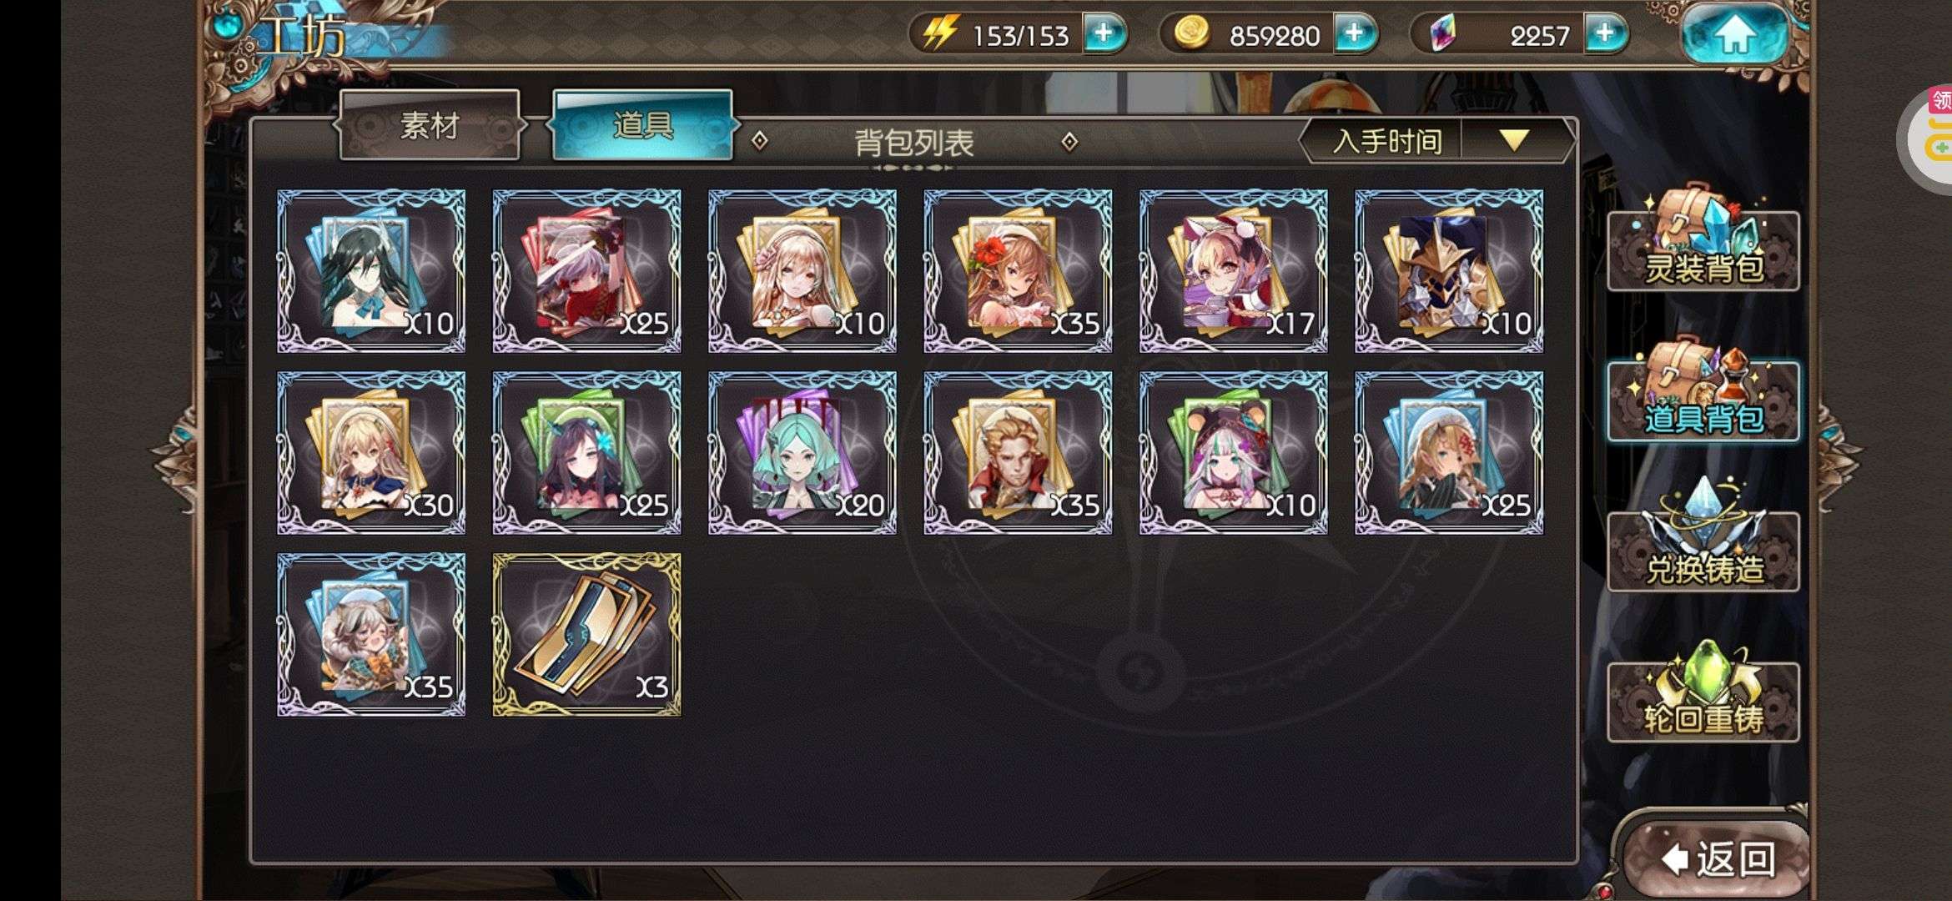Open 道具背包 item bag
This screenshot has width=1952, height=901.
pyautogui.click(x=1703, y=392)
